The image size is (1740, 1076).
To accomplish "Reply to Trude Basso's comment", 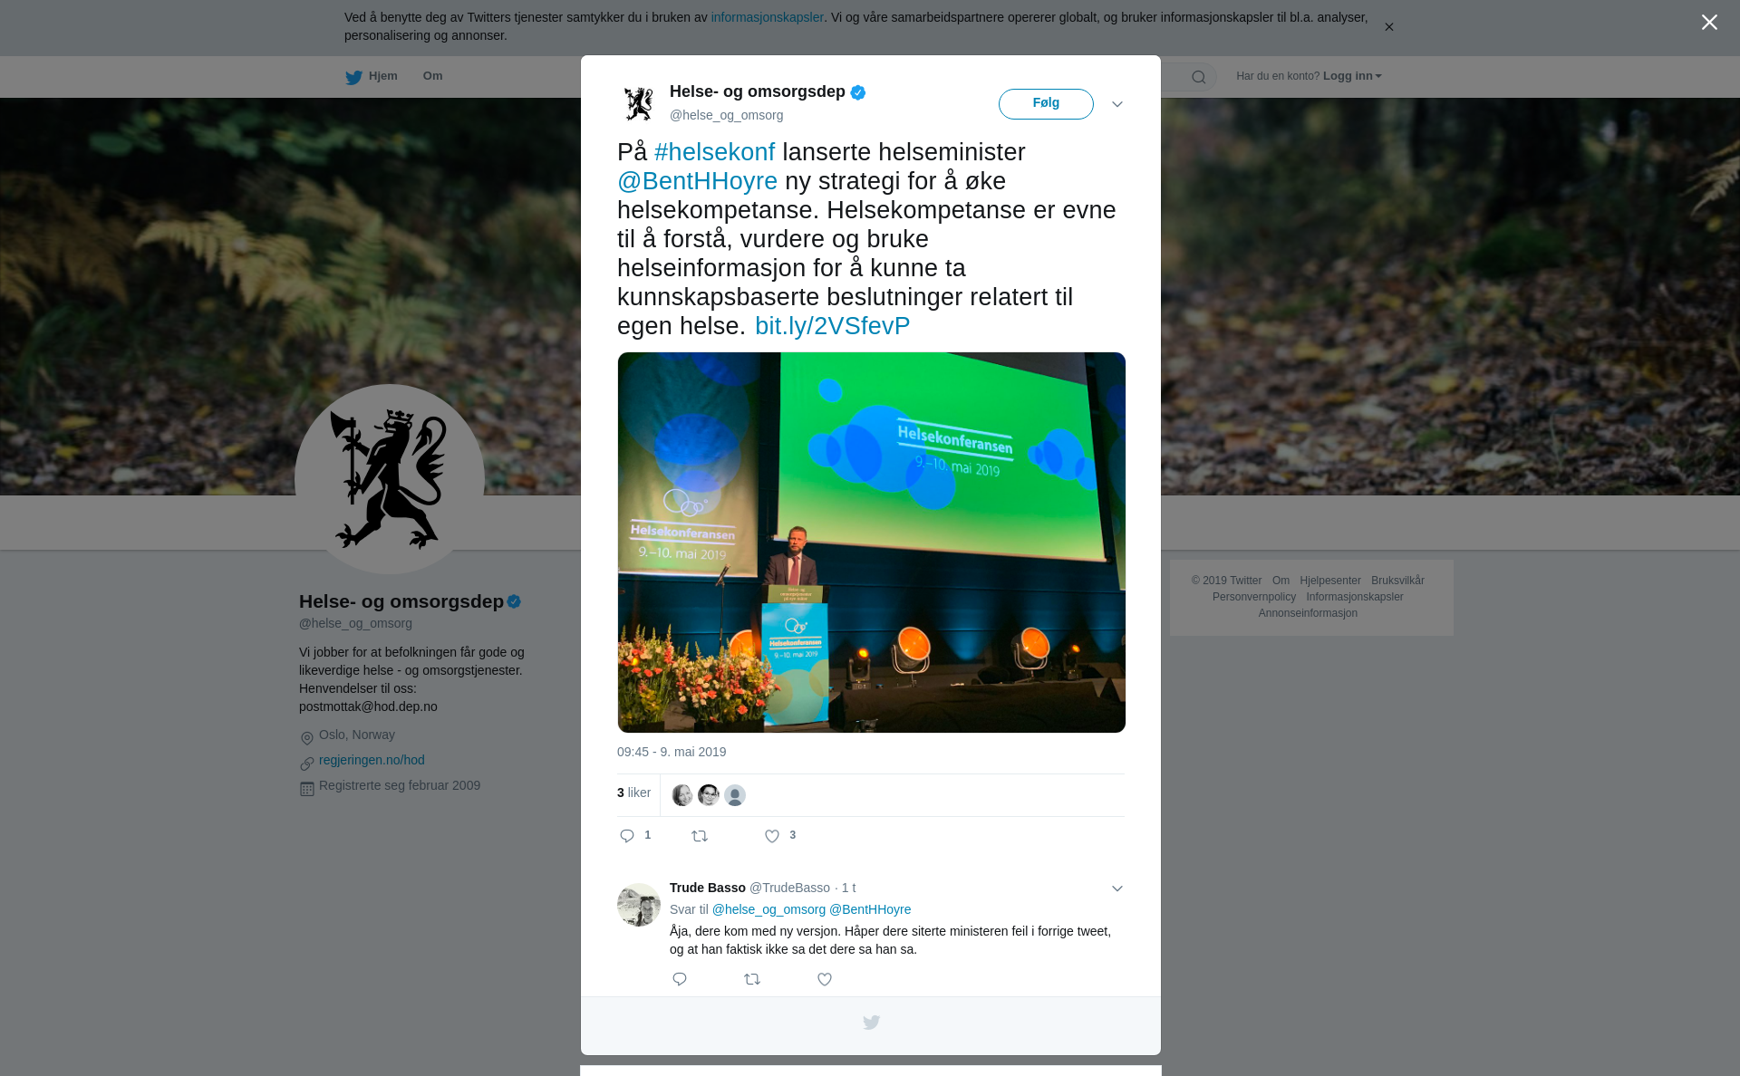I will [x=680, y=979].
